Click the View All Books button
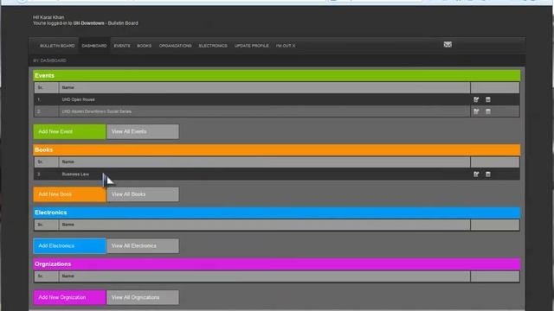554x311 pixels. coord(143,194)
